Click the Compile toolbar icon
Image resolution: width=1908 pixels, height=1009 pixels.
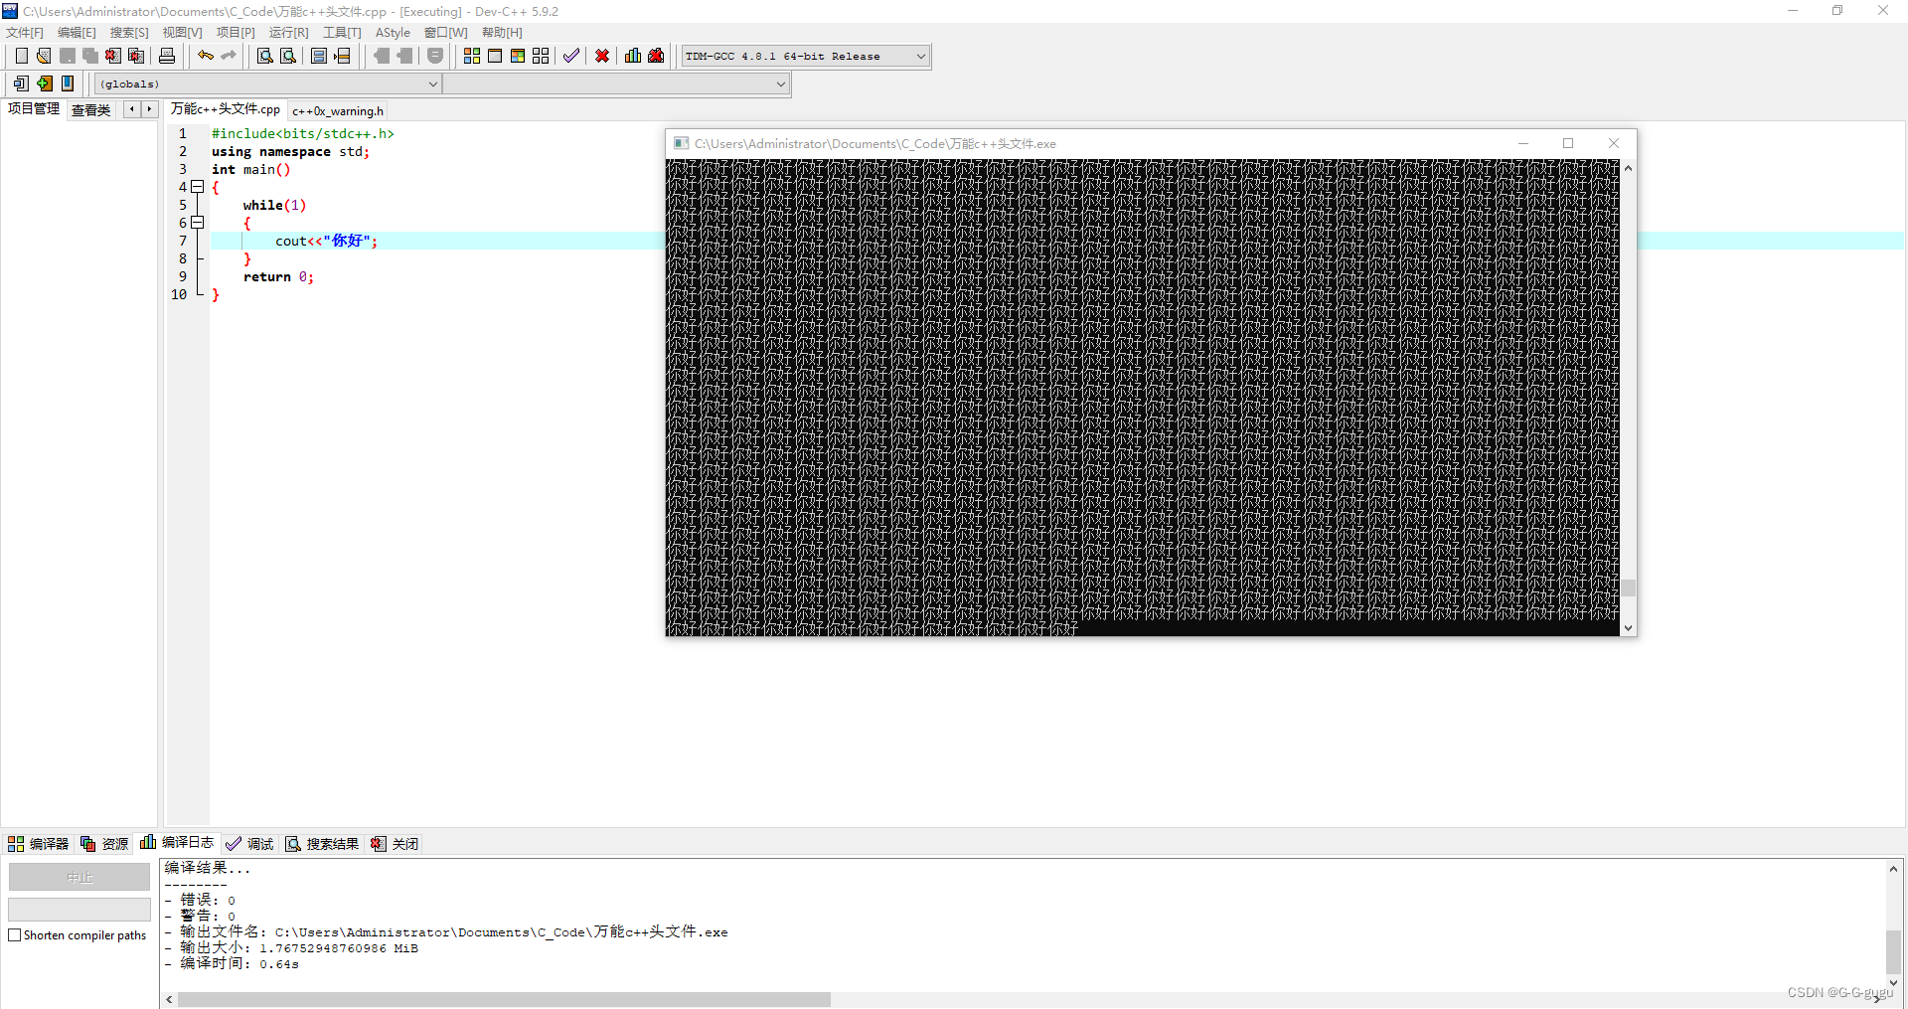[472, 56]
